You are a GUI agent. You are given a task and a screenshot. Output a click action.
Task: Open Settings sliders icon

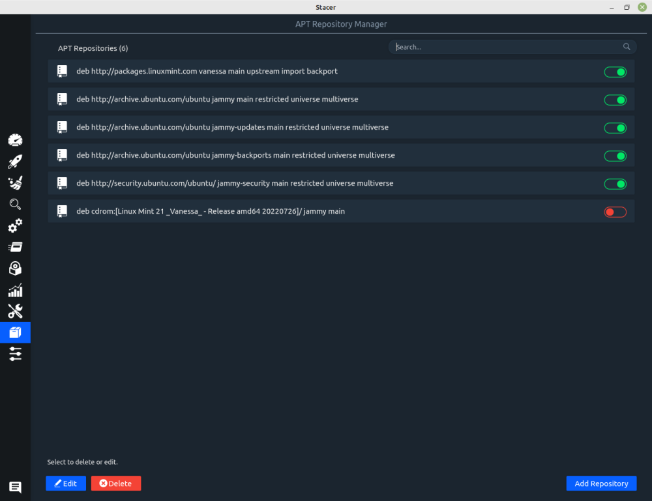[16, 354]
